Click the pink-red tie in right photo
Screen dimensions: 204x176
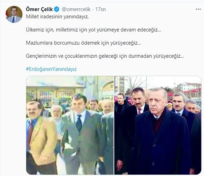point(139,111)
